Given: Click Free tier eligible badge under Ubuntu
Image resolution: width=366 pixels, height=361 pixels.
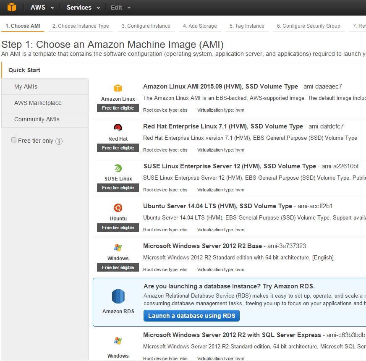Looking at the screenshot, I should coord(118,228).
